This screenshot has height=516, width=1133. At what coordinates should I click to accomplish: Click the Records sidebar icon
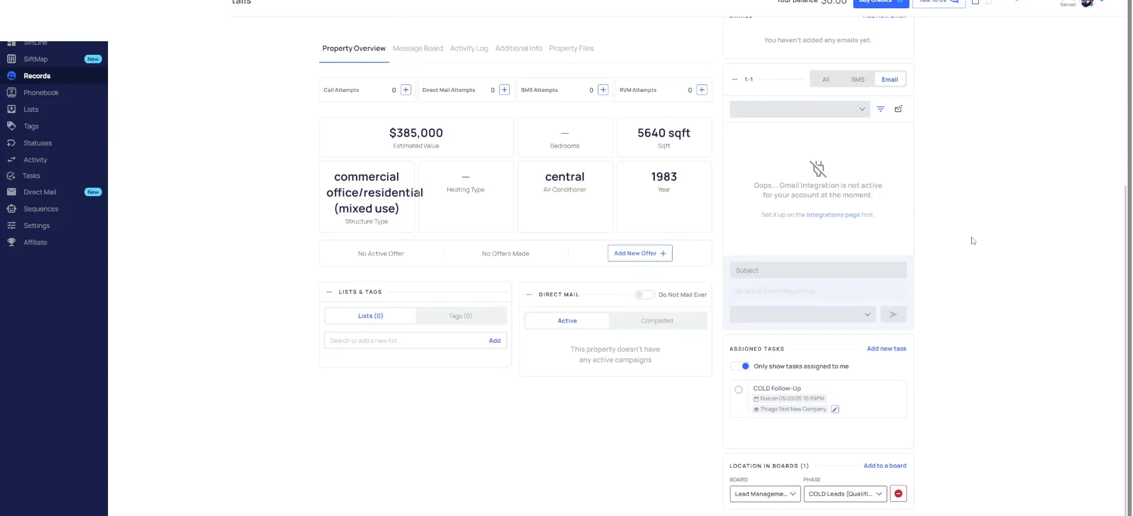pos(11,75)
